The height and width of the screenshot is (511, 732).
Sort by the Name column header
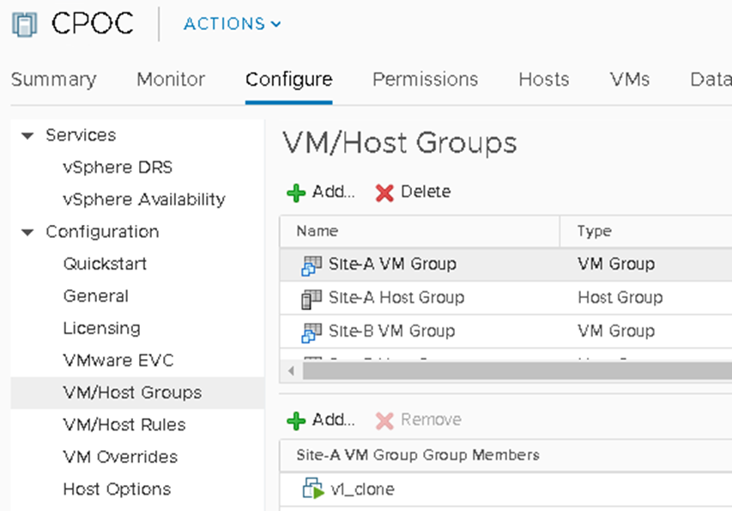pos(318,231)
